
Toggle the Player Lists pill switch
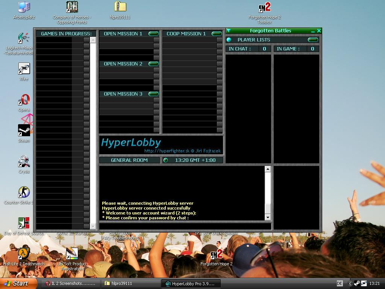(x=313, y=40)
